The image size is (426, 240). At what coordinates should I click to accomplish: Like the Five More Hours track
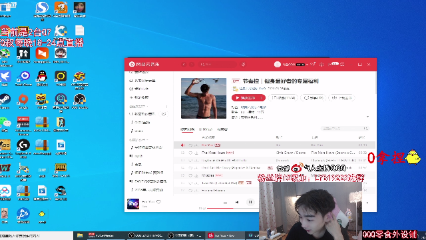coord(190,153)
